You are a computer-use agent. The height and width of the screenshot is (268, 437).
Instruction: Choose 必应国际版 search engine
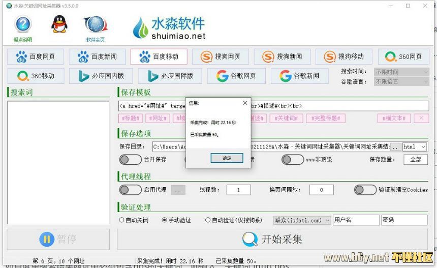click(170, 76)
